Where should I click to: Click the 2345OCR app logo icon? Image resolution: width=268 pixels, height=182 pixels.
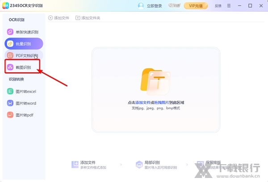click(x=6, y=6)
